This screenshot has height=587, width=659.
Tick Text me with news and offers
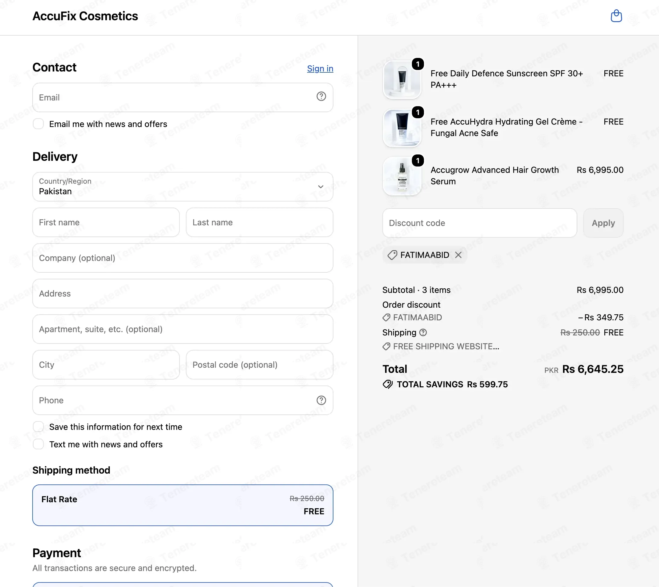point(38,444)
